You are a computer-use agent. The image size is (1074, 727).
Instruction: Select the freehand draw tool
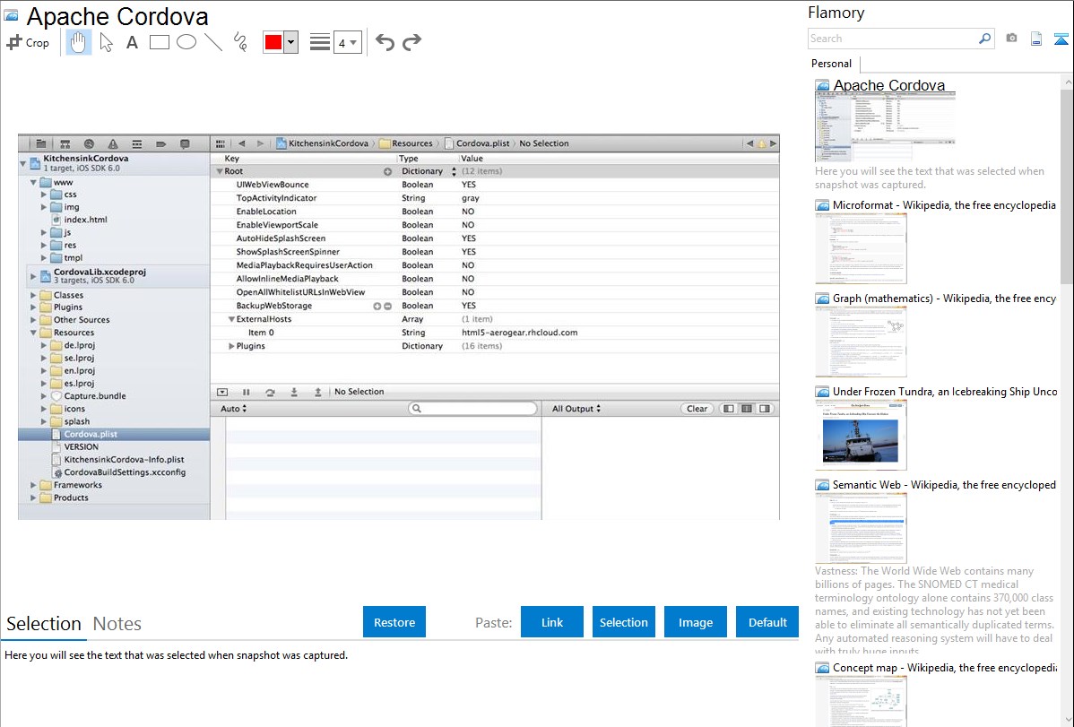coord(240,42)
